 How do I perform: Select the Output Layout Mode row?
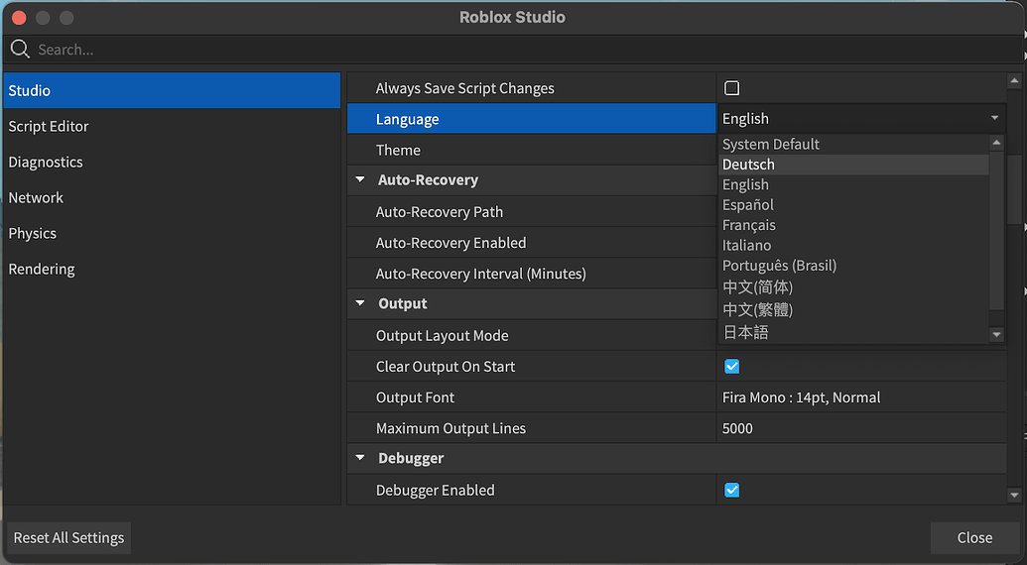pos(531,335)
